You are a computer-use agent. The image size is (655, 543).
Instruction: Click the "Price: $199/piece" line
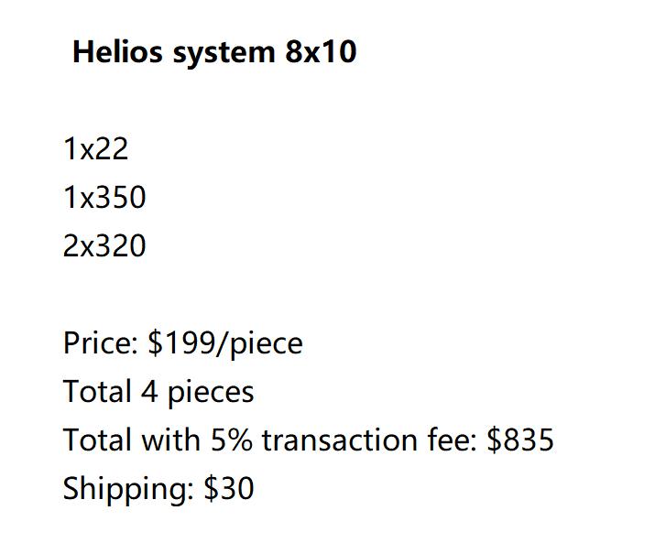(x=183, y=343)
